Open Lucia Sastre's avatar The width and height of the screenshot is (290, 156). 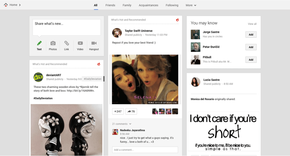click(196, 82)
